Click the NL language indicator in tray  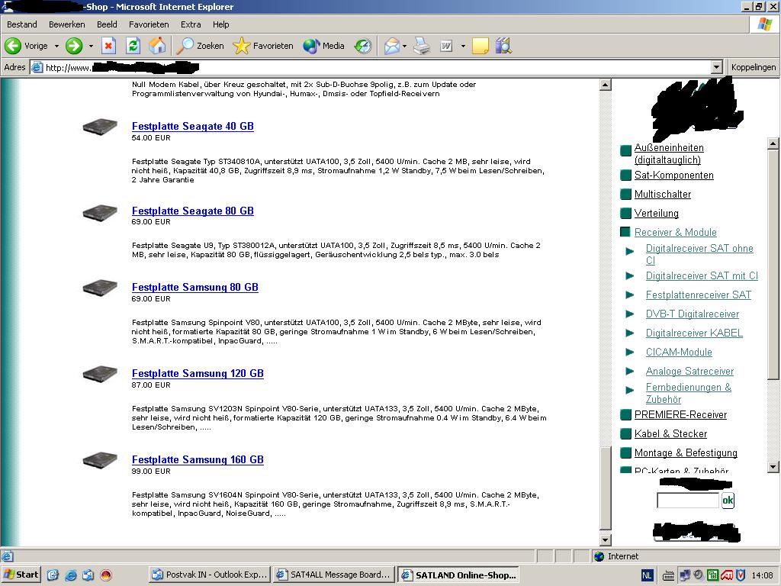[647, 575]
